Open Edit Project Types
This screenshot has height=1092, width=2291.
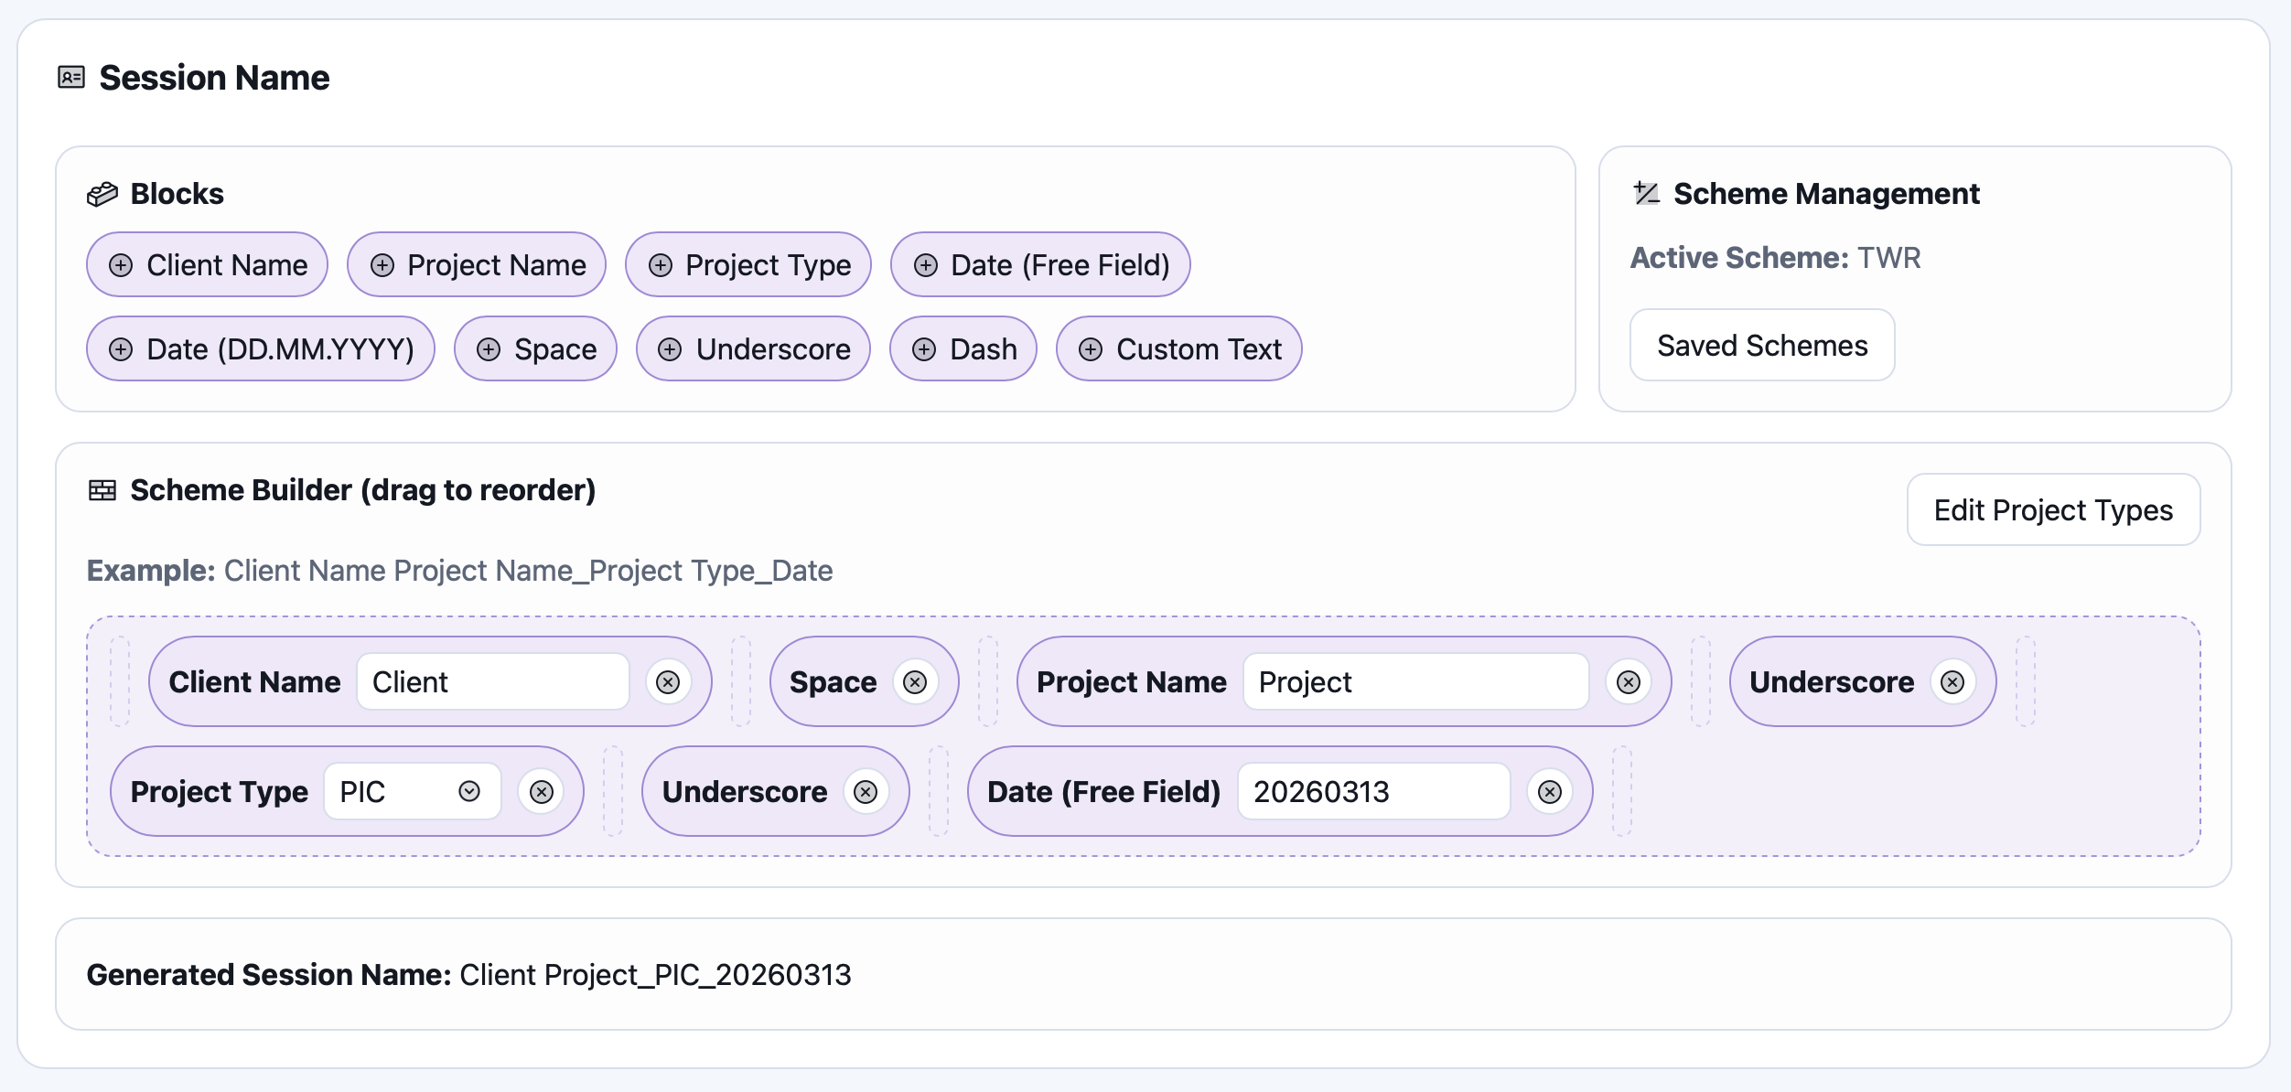(2052, 509)
